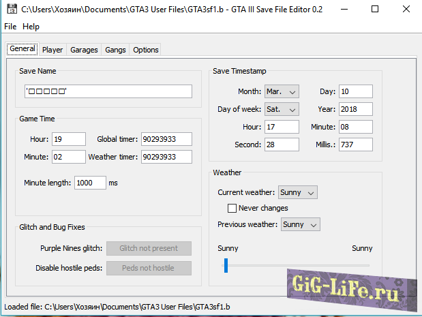422x317 pixels.
Task: Switch to the Player tab
Action: (52, 50)
